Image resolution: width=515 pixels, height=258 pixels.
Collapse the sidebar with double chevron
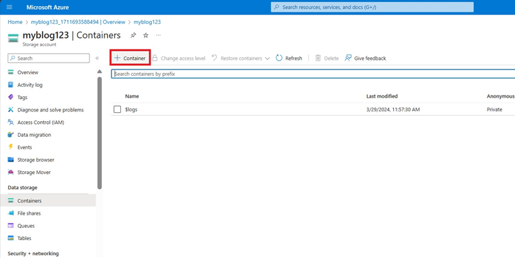pos(97,58)
